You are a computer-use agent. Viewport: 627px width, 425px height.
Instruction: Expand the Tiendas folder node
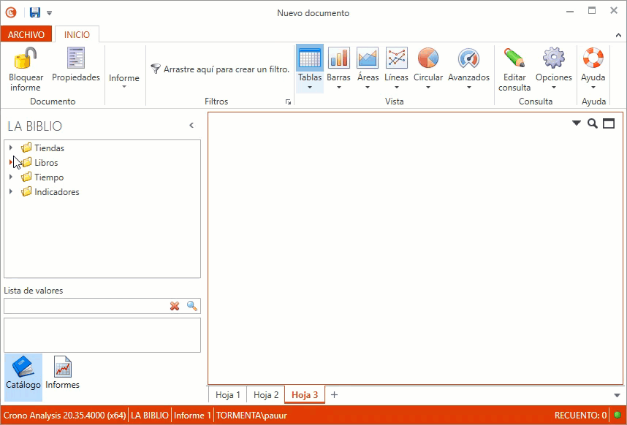[x=11, y=148]
